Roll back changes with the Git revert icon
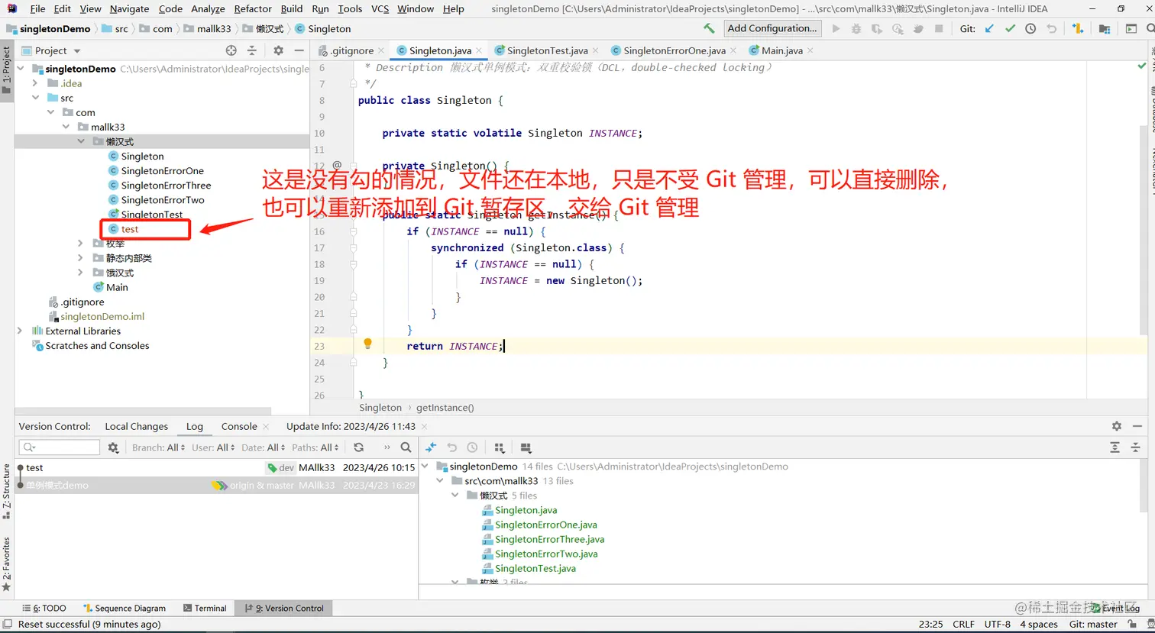Screen dimensions: 1155x633 pyautogui.click(x=1052, y=29)
